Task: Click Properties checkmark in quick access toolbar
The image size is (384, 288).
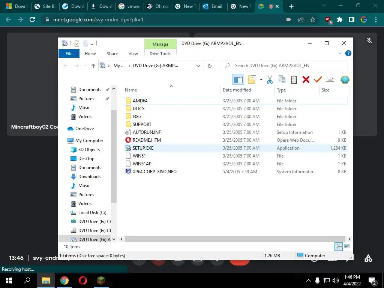Action: tap(77, 43)
